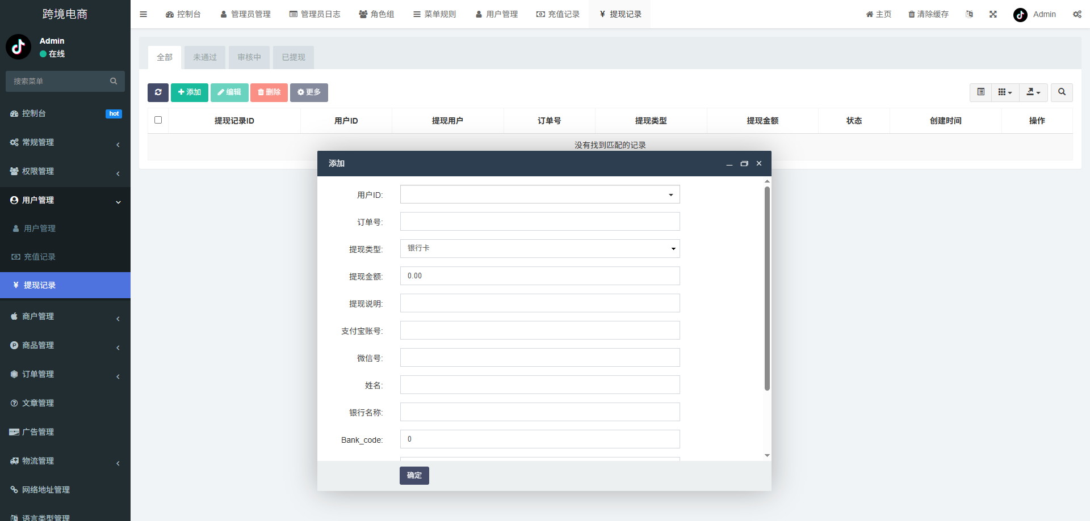Expand the export dropdown on the toolbar

click(x=1033, y=92)
